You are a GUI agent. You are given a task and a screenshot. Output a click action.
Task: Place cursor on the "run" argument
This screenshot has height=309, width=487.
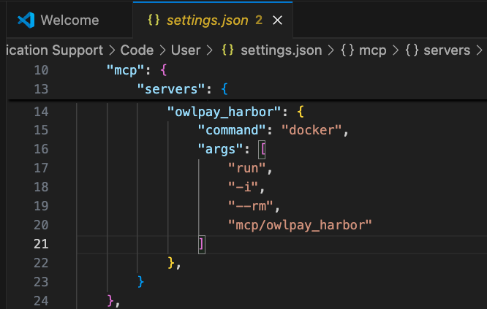click(247, 168)
